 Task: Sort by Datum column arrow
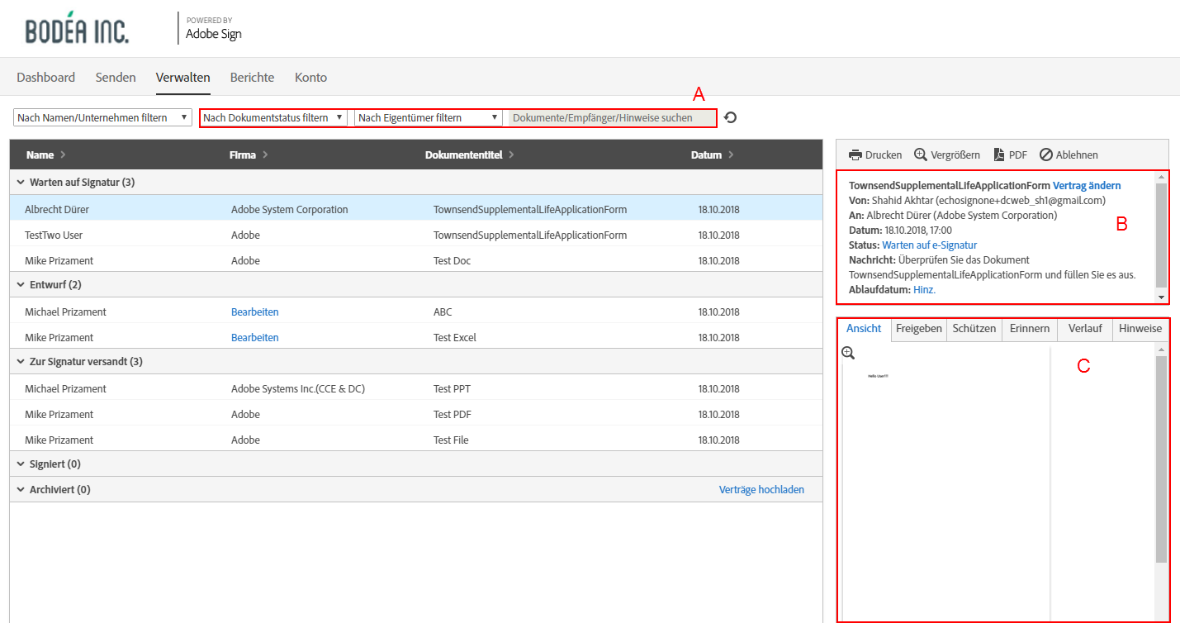tap(730, 155)
